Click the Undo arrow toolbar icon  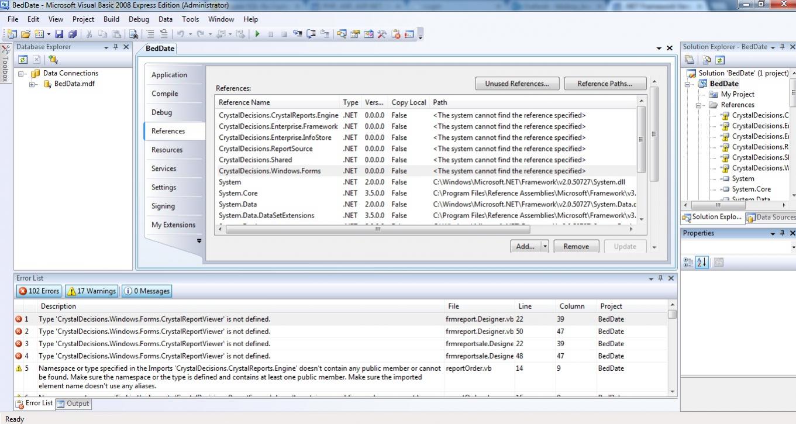(x=180, y=34)
